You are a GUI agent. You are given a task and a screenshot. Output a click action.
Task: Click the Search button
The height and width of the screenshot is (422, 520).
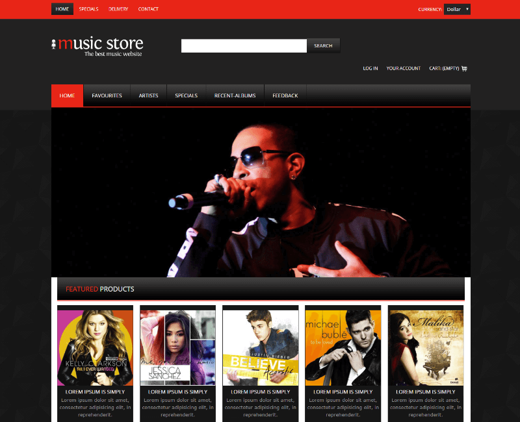coord(323,45)
